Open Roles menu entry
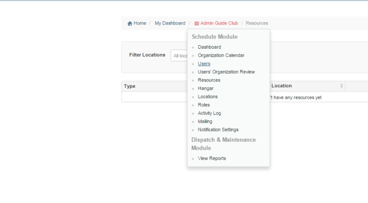368x203 pixels. (204, 105)
